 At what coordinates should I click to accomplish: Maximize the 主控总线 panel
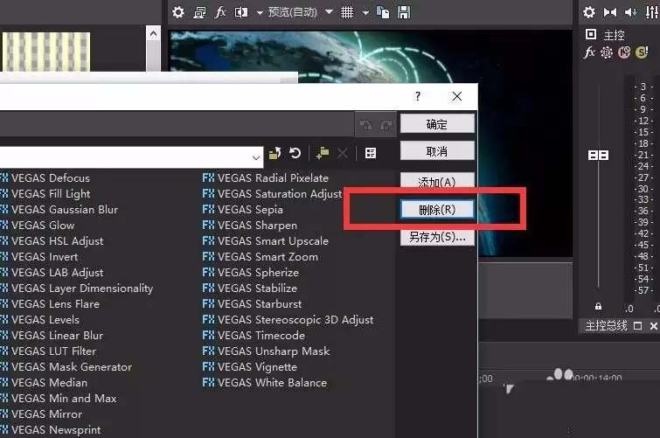point(637,325)
